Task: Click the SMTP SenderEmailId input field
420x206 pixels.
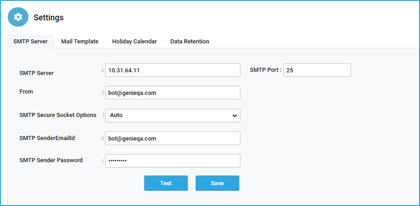Action: [x=172, y=138]
